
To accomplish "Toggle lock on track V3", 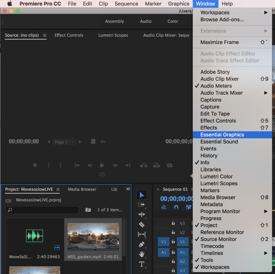I will (173, 223).
